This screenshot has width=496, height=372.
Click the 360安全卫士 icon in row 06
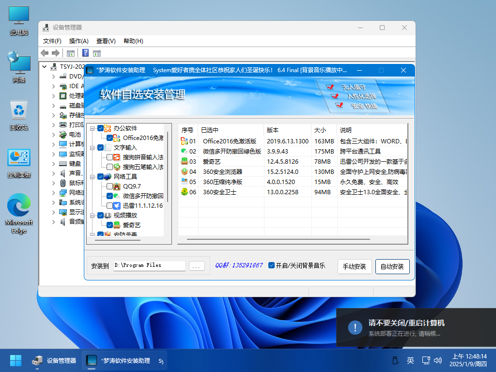coord(184,192)
